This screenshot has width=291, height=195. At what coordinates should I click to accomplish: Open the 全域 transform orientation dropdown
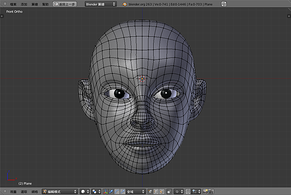click(x=135, y=191)
